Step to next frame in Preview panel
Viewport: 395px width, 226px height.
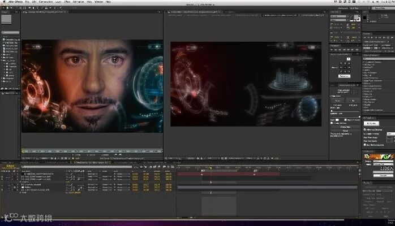[x=376, y=37]
